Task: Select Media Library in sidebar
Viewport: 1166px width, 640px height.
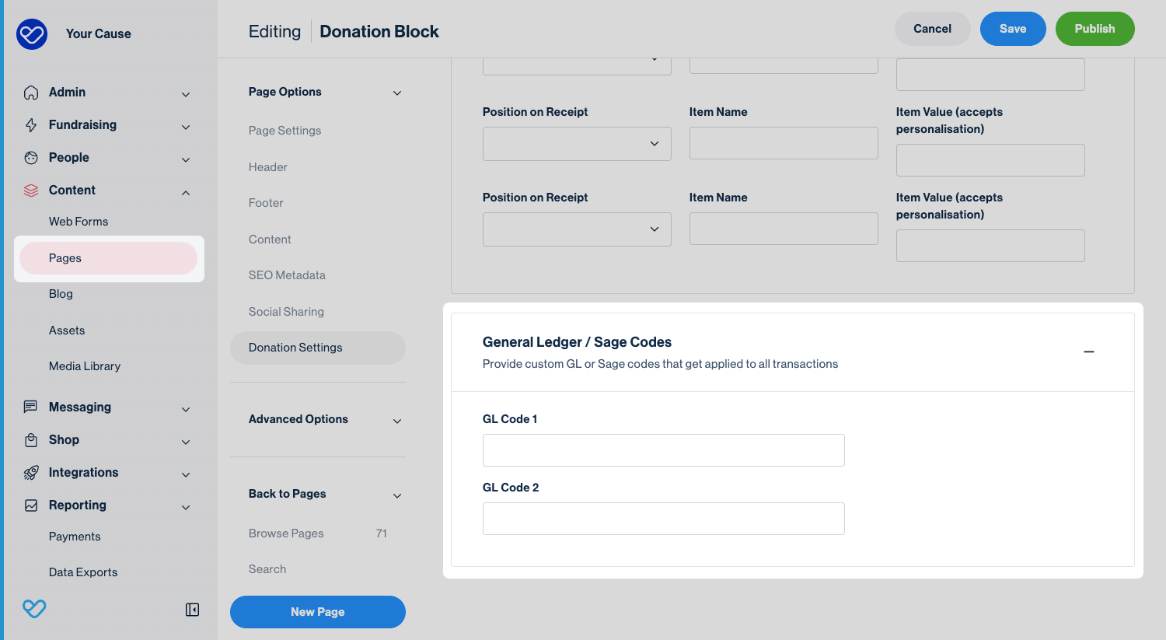Action: (x=85, y=366)
